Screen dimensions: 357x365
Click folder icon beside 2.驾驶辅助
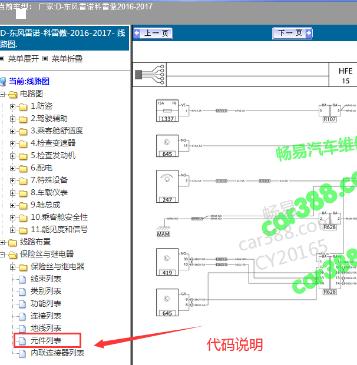pos(23,119)
